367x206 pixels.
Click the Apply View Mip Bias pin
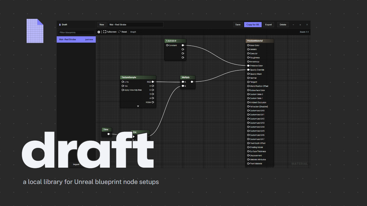point(123,90)
